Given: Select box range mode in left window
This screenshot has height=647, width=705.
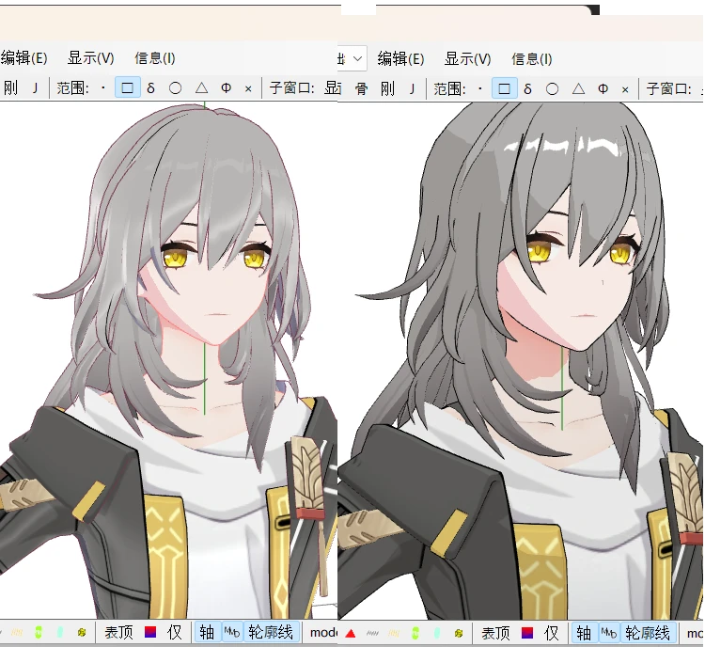Looking at the screenshot, I should point(127,87).
